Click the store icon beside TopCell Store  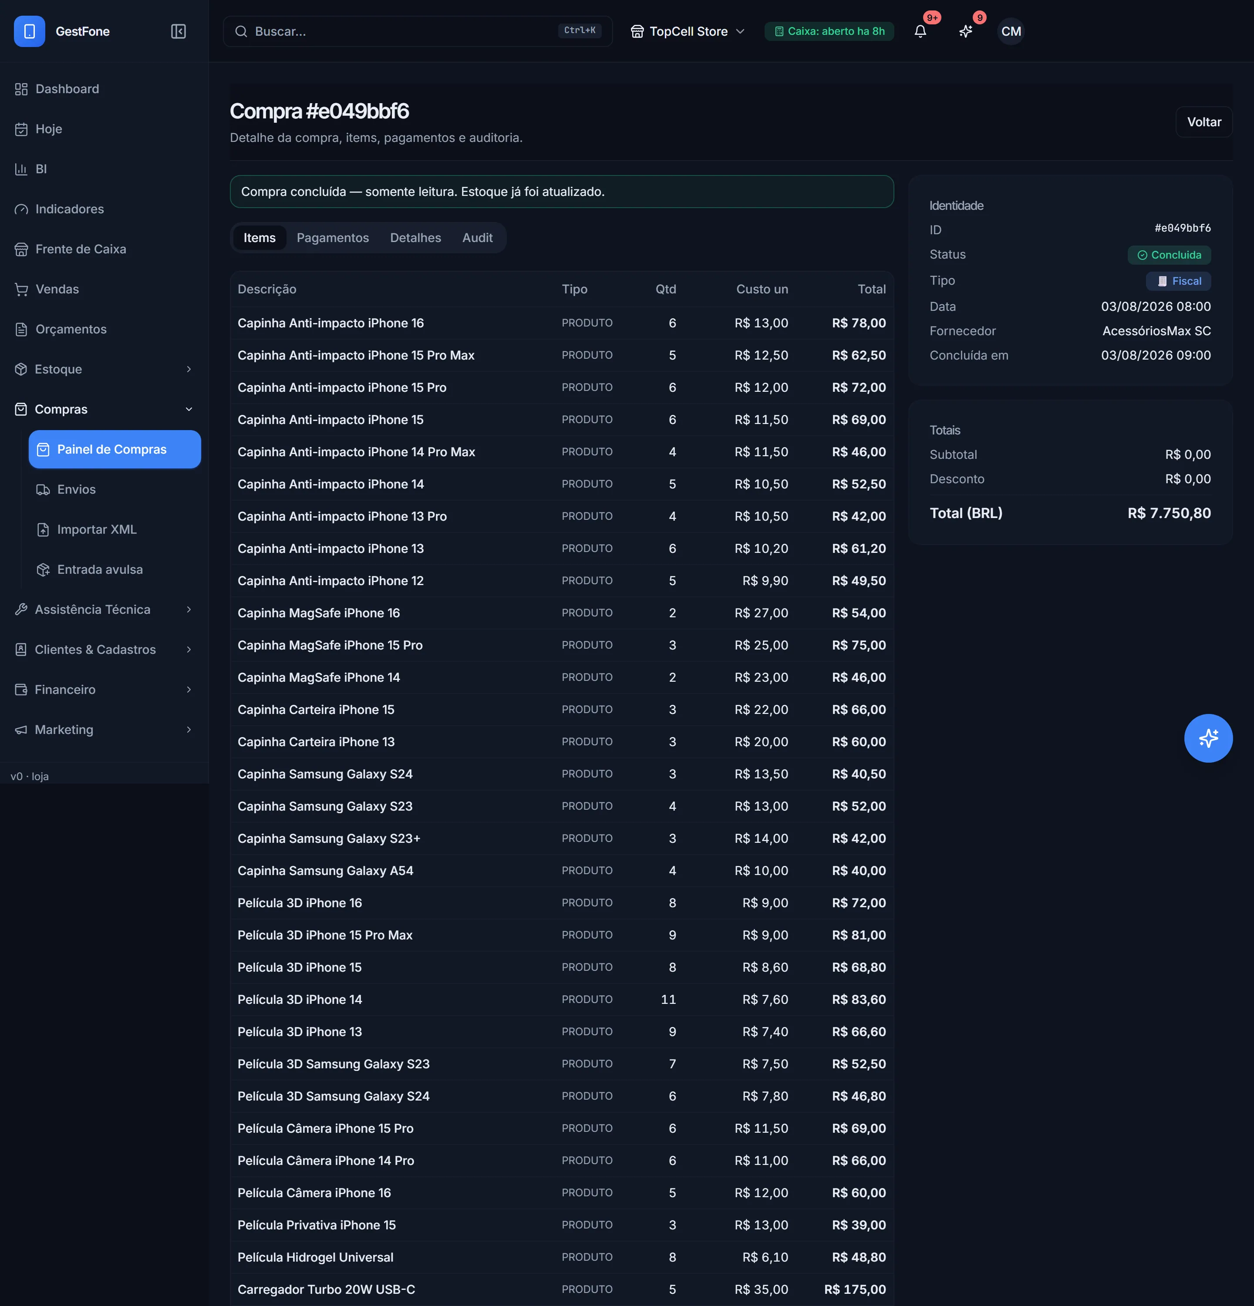(637, 31)
